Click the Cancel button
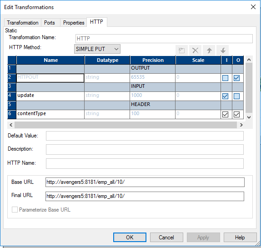This screenshot has height=248, width=261. (166, 238)
